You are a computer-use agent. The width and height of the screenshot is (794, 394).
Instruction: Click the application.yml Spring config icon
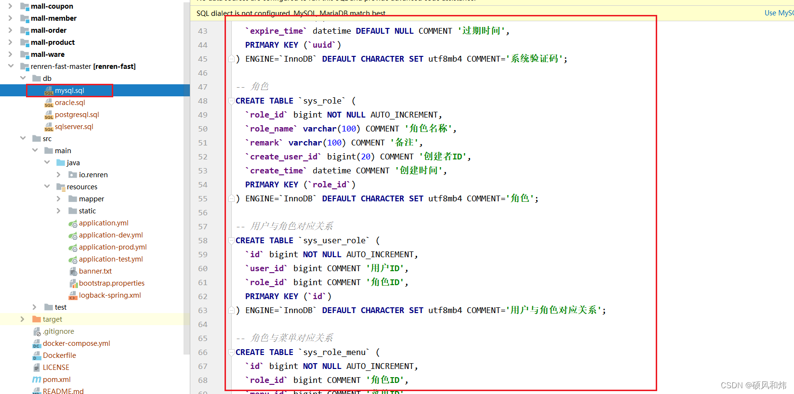pyautogui.click(x=73, y=223)
